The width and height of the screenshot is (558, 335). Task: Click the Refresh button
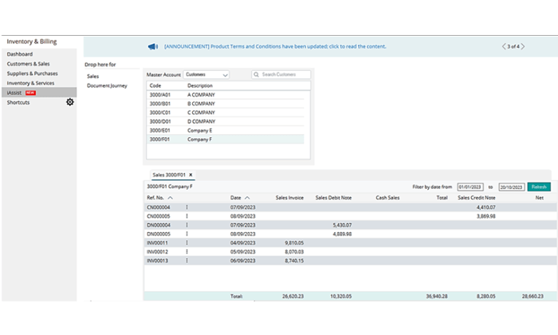(x=539, y=186)
